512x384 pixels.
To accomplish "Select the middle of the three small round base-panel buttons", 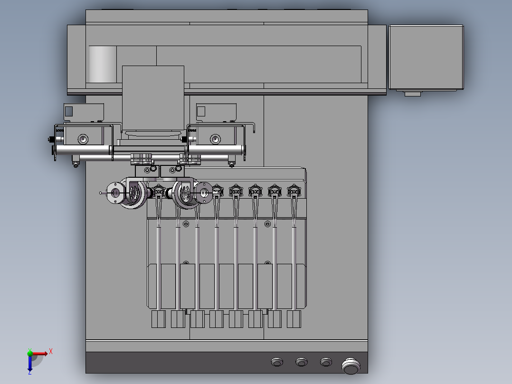I will click(x=302, y=362).
